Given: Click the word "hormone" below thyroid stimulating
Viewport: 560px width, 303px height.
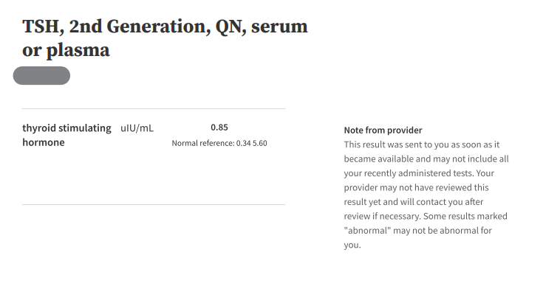Looking at the screenshot, I should [44, 142].
